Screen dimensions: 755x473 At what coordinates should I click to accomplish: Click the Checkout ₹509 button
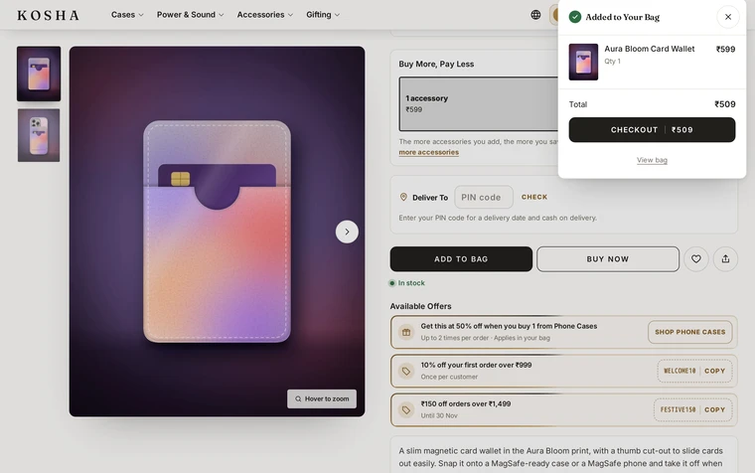[652, 129]
